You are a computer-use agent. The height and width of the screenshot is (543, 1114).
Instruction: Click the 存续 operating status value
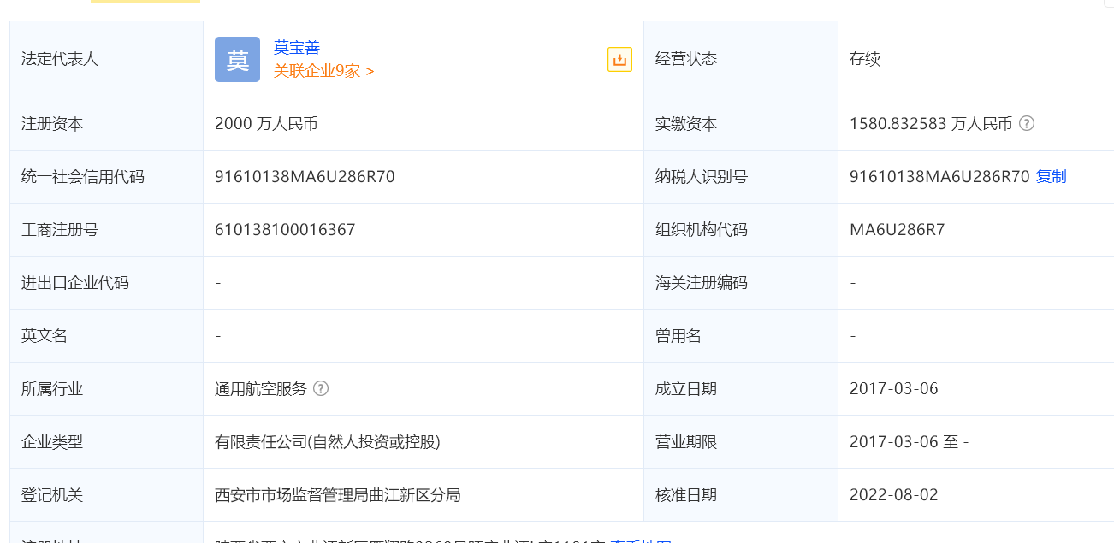point(865,59)
